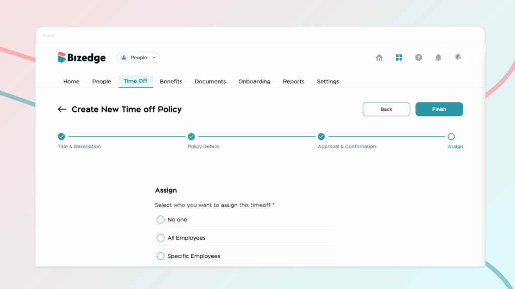Click the back arrow beside page title

tap(62, 109)
